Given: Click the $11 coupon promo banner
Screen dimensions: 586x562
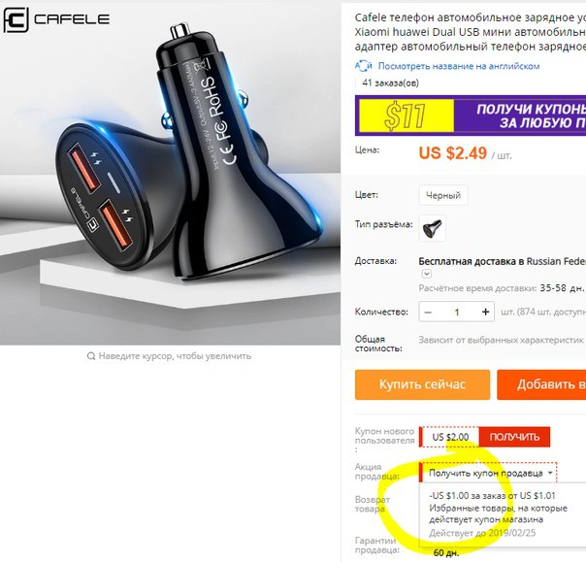Looking at the screenshot, I should point(471,116).
